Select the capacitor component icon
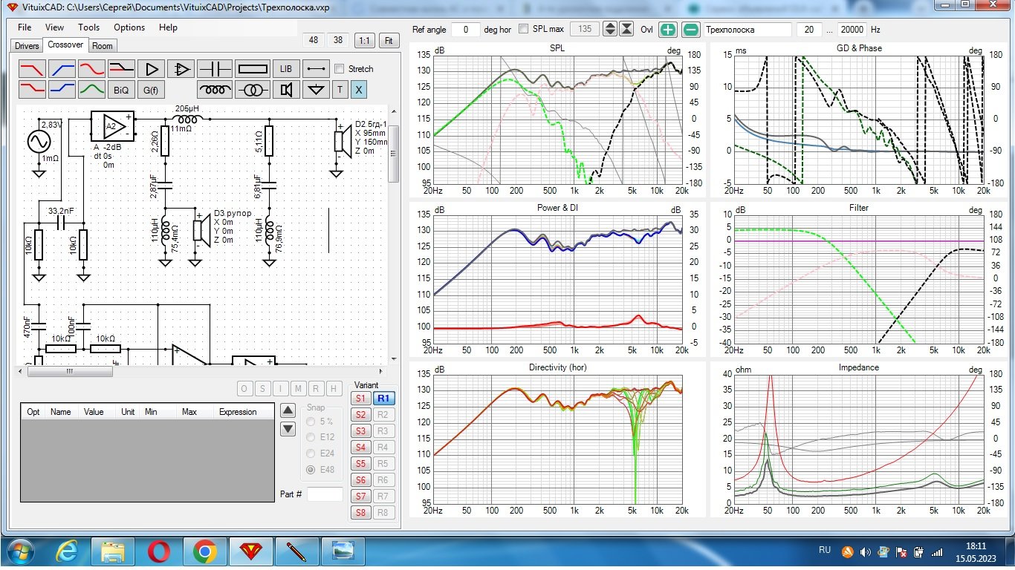This screenshot has height=570, width=1015. click(215, 69)
